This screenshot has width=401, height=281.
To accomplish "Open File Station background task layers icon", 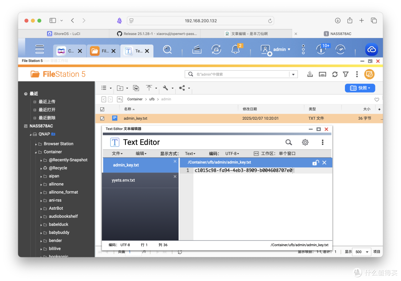I will point(310,74).
